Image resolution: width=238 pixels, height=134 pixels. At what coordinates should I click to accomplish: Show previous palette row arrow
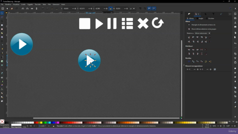click(230, 122)
